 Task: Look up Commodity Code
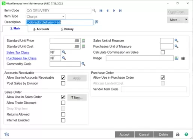coord(83,64)
